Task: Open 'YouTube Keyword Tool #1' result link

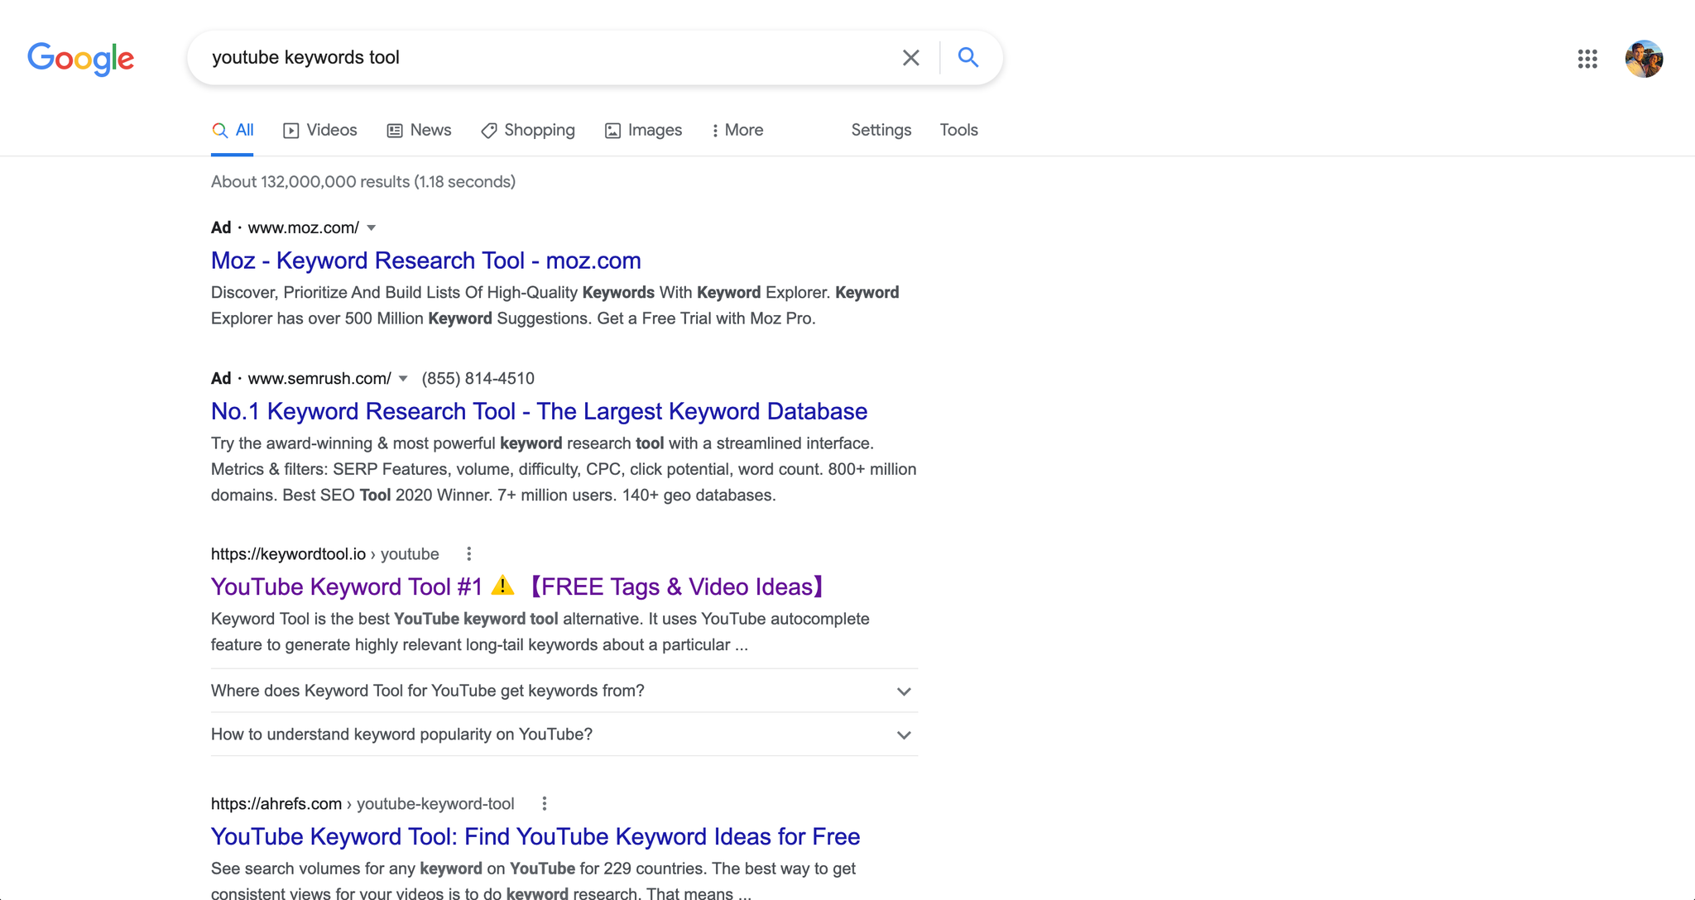Action: 519,586
